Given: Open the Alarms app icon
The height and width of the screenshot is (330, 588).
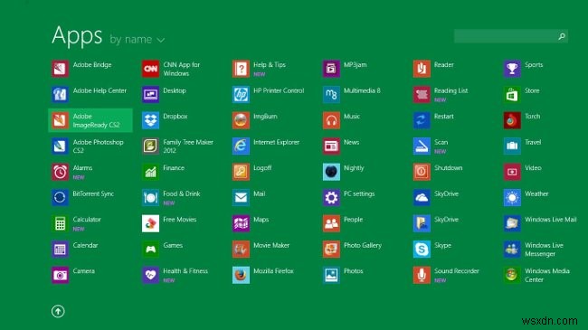Looking at the screenshot, I should tap(60, 172).
